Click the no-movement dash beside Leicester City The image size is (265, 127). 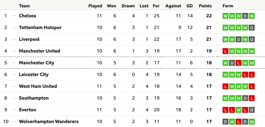point(14,75)
